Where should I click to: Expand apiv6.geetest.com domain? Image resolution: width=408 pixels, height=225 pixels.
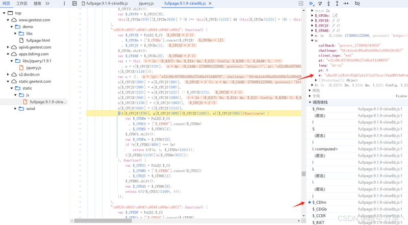pyautogui.click(x=8, y=47)
